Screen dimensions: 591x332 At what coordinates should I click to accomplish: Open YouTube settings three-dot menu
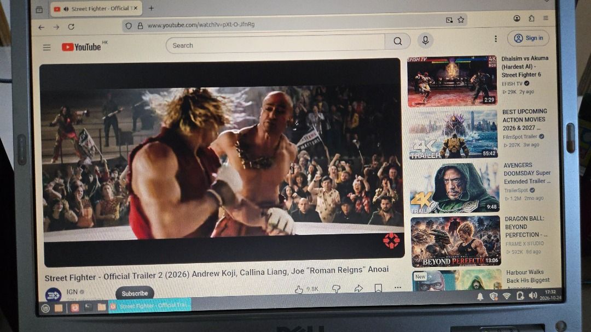[x=496, y=39]
